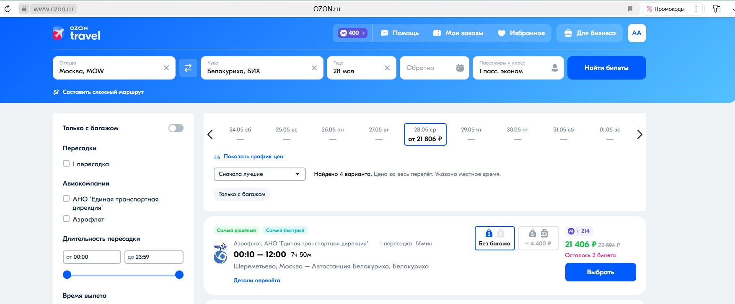Image resolution: width=735 pixels, height=304 pixels.
Task: Open the return date calendar icon
Action: pos(460,68)
